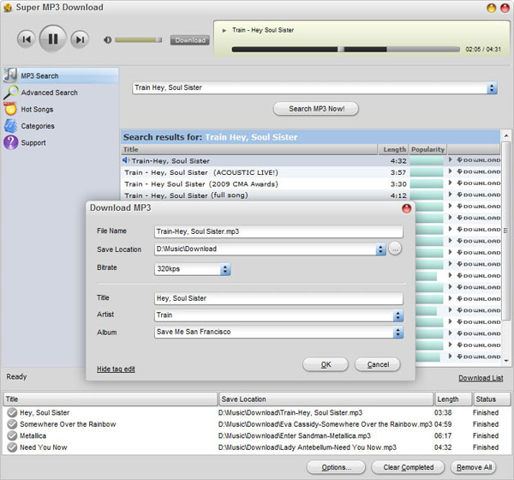Click checkmark icon beside Need You Now
Viewport: 514px width, 480px height.
(x=12, y=447)
